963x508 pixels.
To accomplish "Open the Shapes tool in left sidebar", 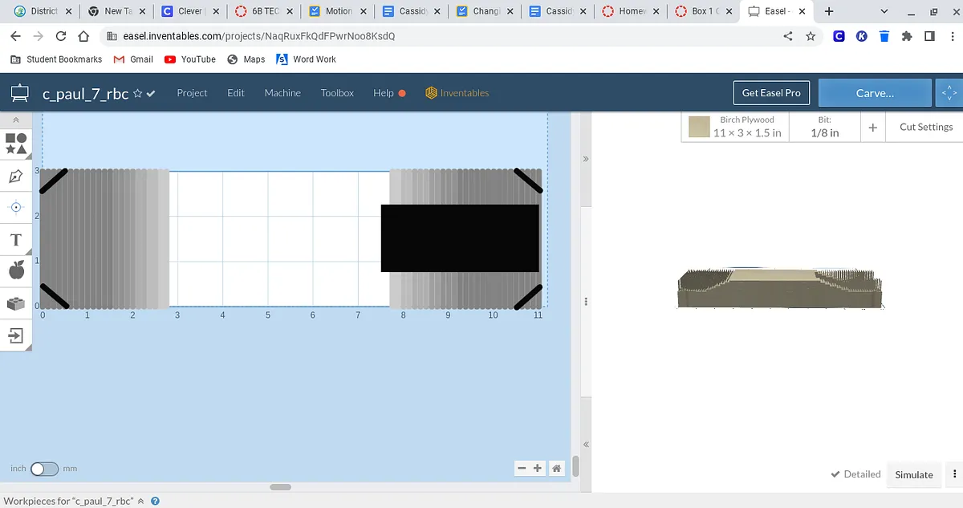I will (x=16, y=144).
